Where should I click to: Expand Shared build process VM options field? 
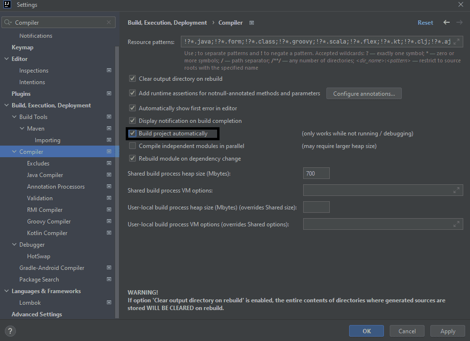click(x=456, y=190)
